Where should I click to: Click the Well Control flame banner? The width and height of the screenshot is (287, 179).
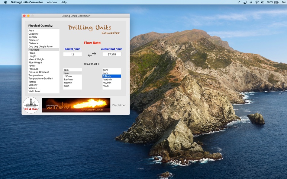(76, 105)
